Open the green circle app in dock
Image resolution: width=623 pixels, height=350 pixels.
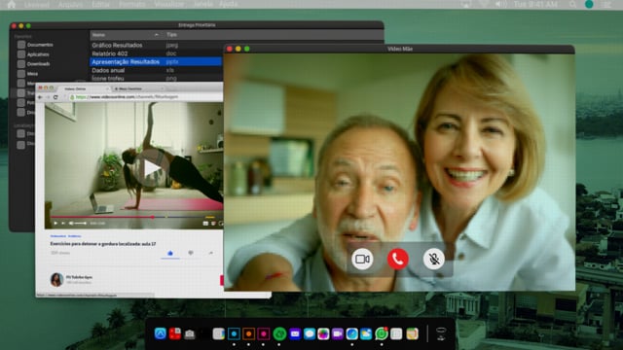pyautogui.click(x=279, y=334)
